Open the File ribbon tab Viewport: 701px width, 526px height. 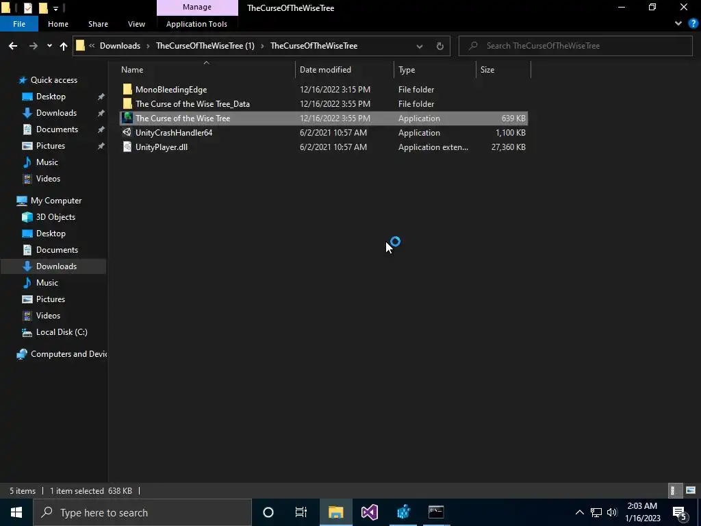(x=19, y=24)
